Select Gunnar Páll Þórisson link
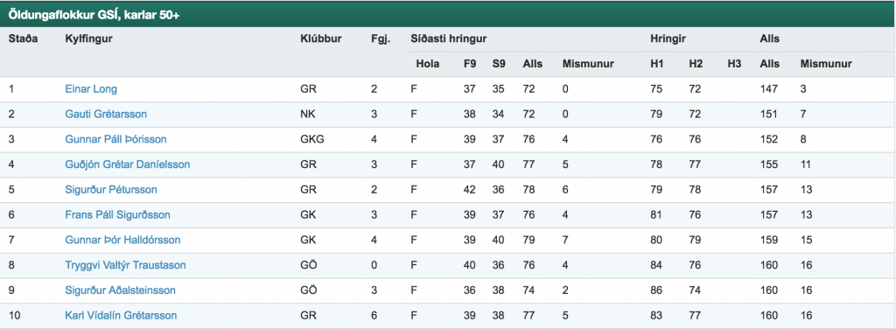 116,139
